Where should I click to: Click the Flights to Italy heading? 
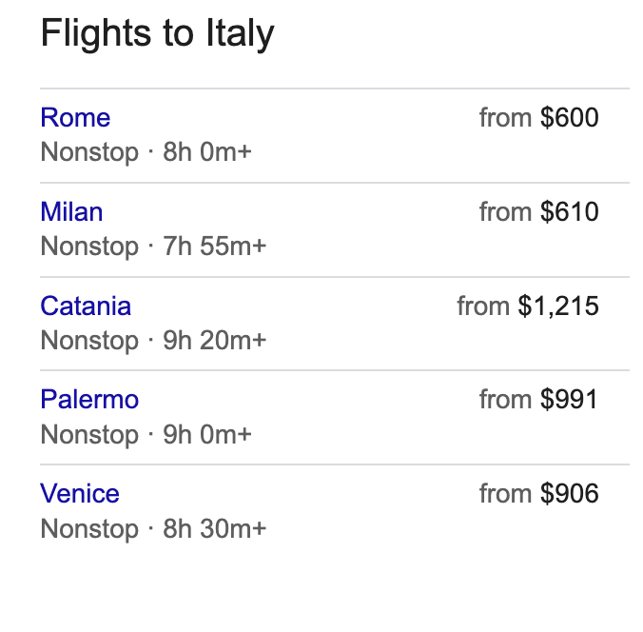[x=158, y=34]
